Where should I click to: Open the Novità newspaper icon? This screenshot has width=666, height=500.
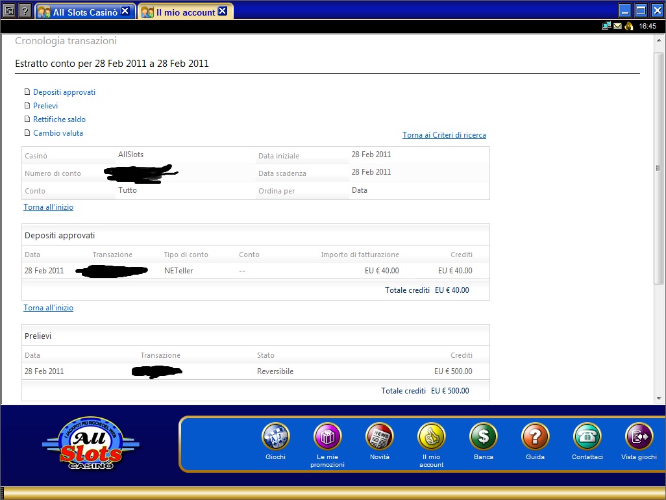tap(379, 436)
